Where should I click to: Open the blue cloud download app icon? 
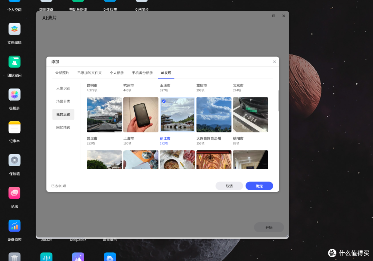pyautogui.click(x=110, y=257)
